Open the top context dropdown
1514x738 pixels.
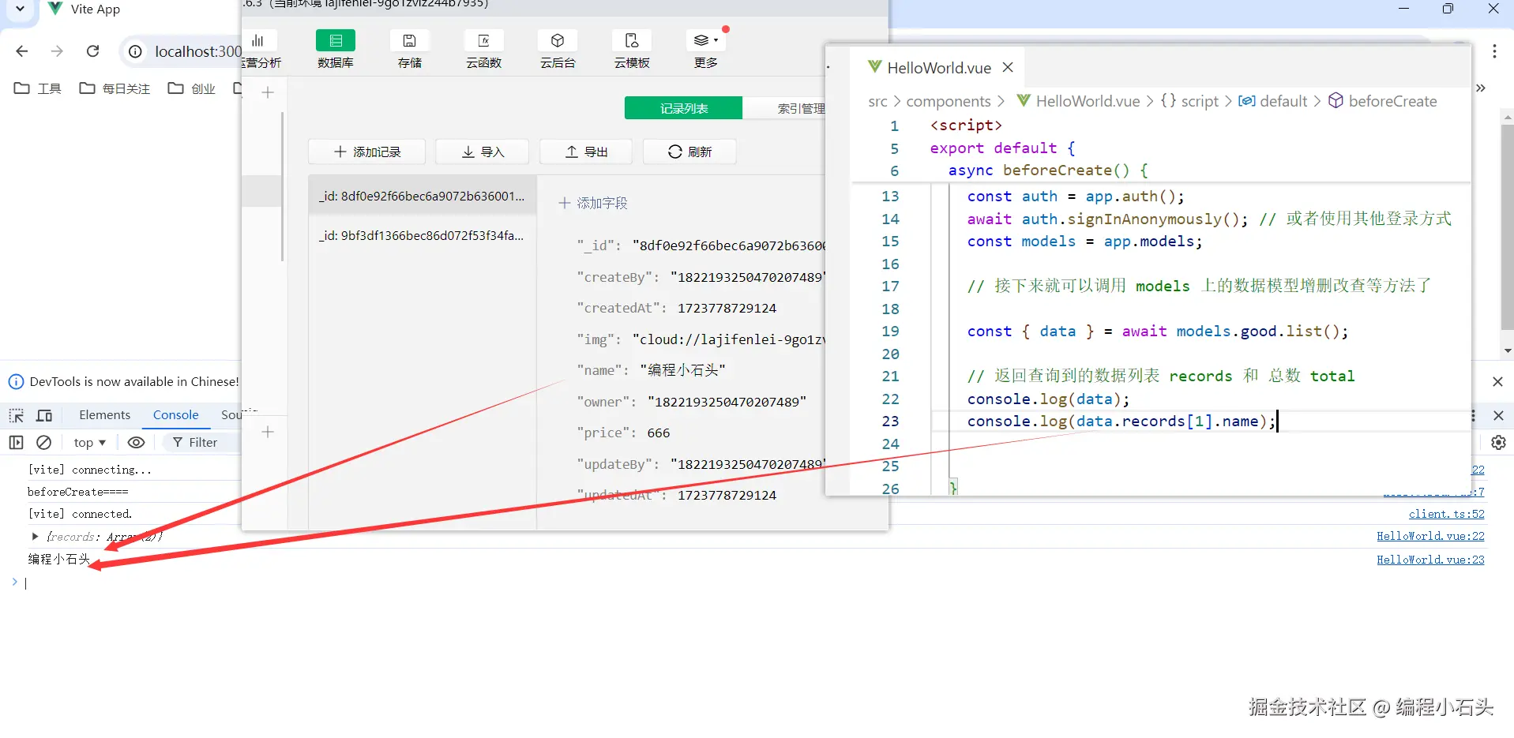click(x=89, y=443)
